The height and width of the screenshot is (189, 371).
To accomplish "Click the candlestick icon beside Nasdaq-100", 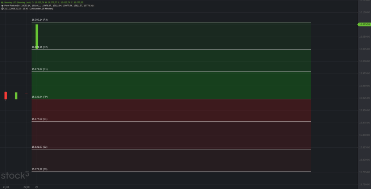I will coord(2,3).
